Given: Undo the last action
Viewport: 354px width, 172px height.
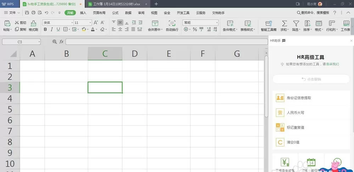Looking at the screenshot, I should point(46,13).
